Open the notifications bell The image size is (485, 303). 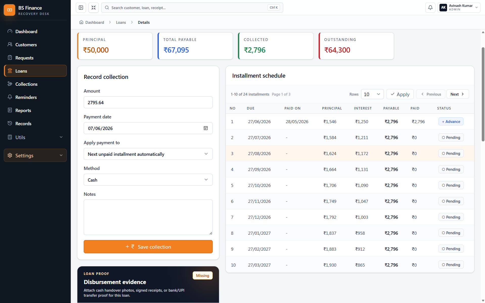[x=430, y=8]
